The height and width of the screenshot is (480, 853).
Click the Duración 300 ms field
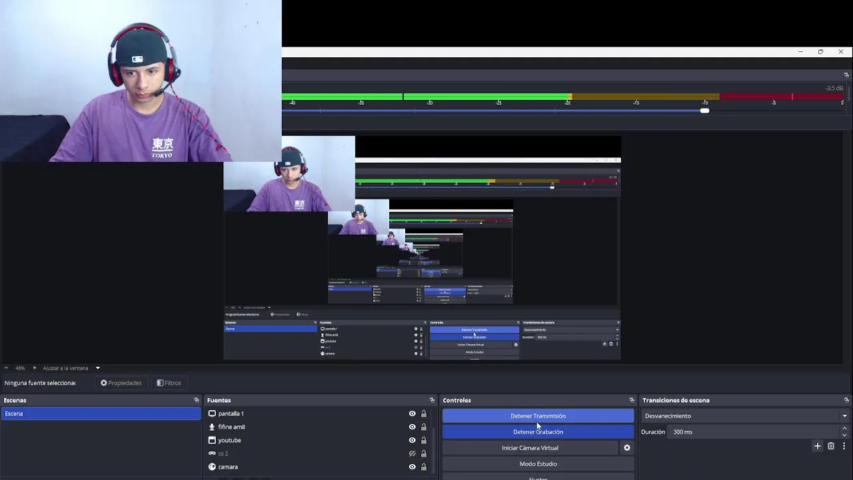[x=753, y=432]
